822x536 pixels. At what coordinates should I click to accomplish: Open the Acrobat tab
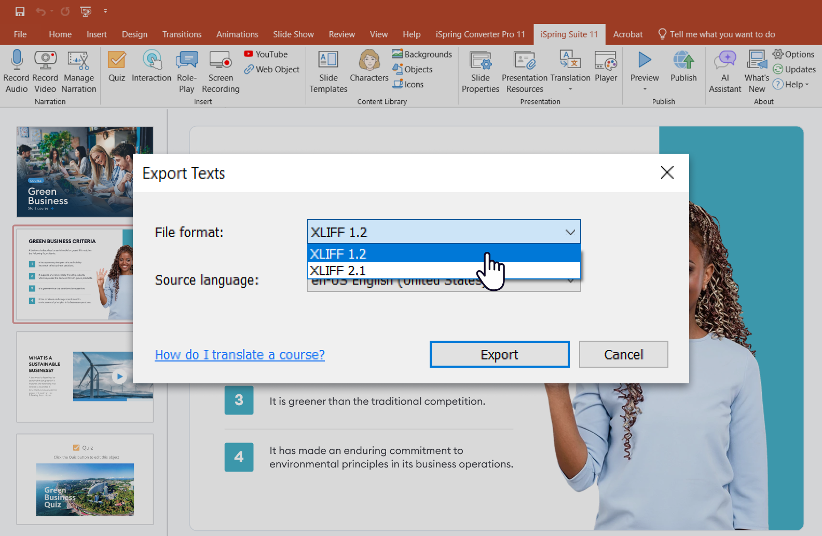pyautogui.click(x=628, y=34)
